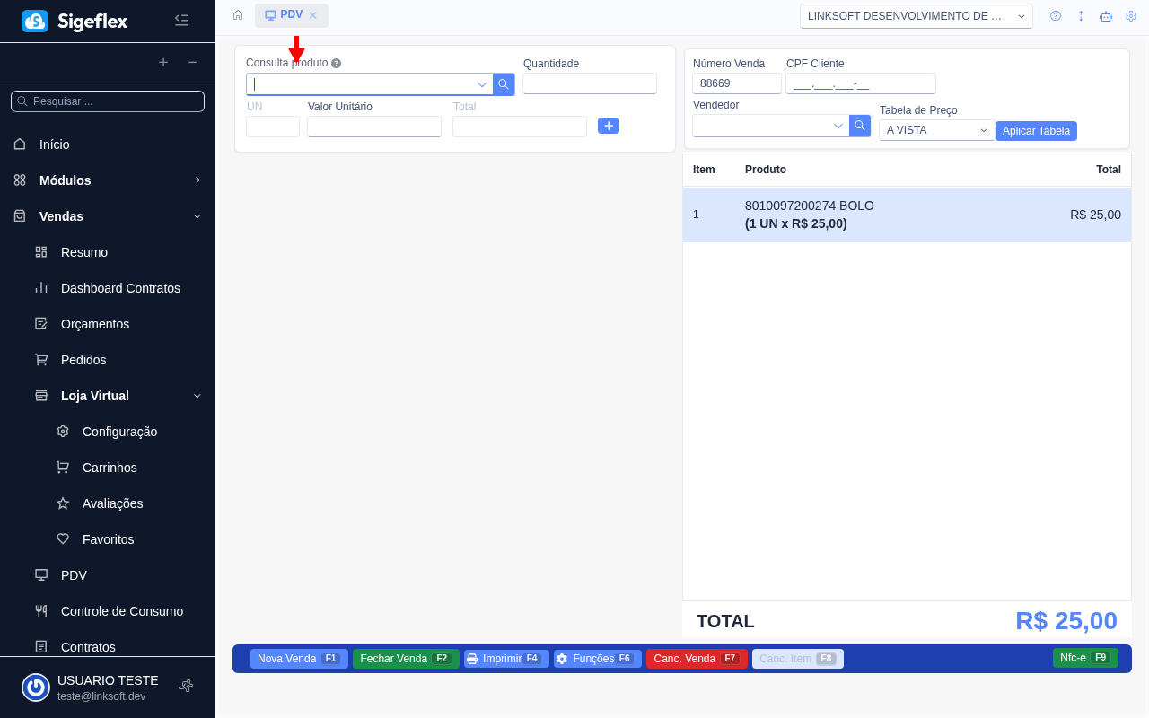Open Orçamentos in the sidebar
The width and height of the screenshot is (1149, 718).
coord(95,324)
